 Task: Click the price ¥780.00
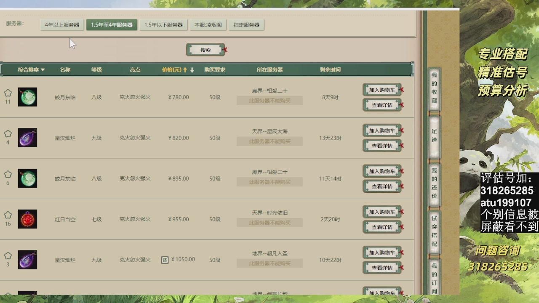pos(179,97)
